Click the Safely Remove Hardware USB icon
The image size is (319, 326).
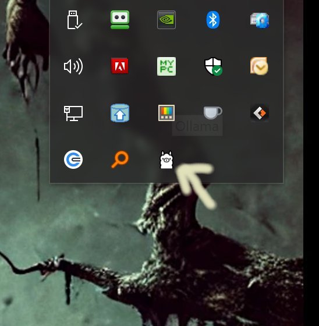coord(75,20)
